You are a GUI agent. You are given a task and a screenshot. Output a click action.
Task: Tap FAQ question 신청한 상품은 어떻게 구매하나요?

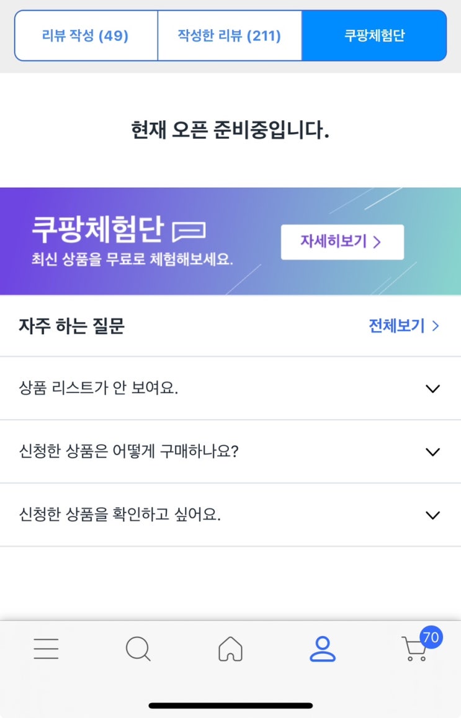129,452
